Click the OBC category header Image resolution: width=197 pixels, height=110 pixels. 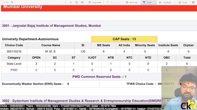click(167, 58)
